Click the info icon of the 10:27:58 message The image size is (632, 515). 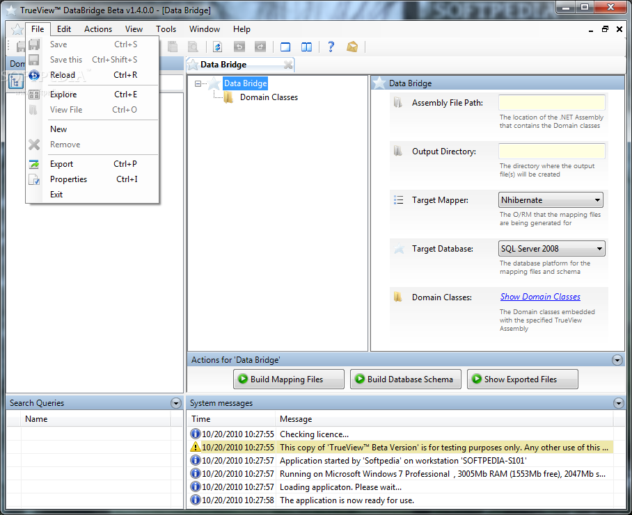[x=195, y=500]
